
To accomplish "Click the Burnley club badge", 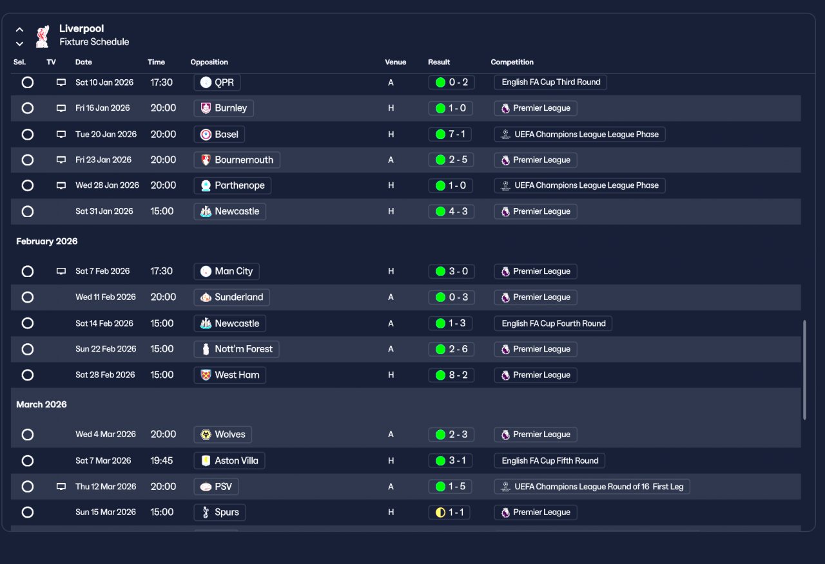I will click(x=206, y=108).
